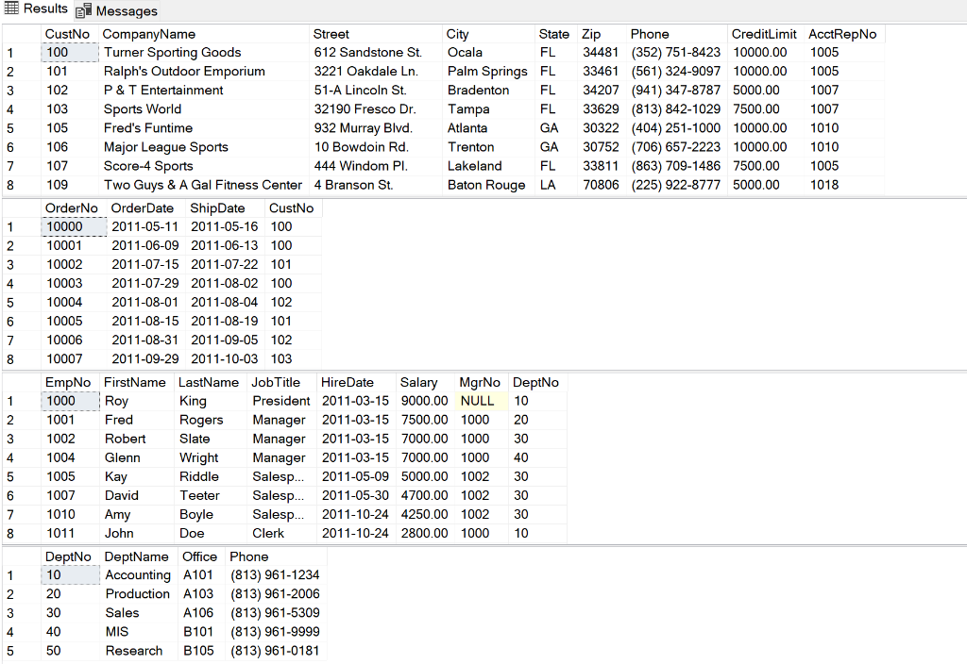Click Salary cell '2800.00'

(425, 534)
